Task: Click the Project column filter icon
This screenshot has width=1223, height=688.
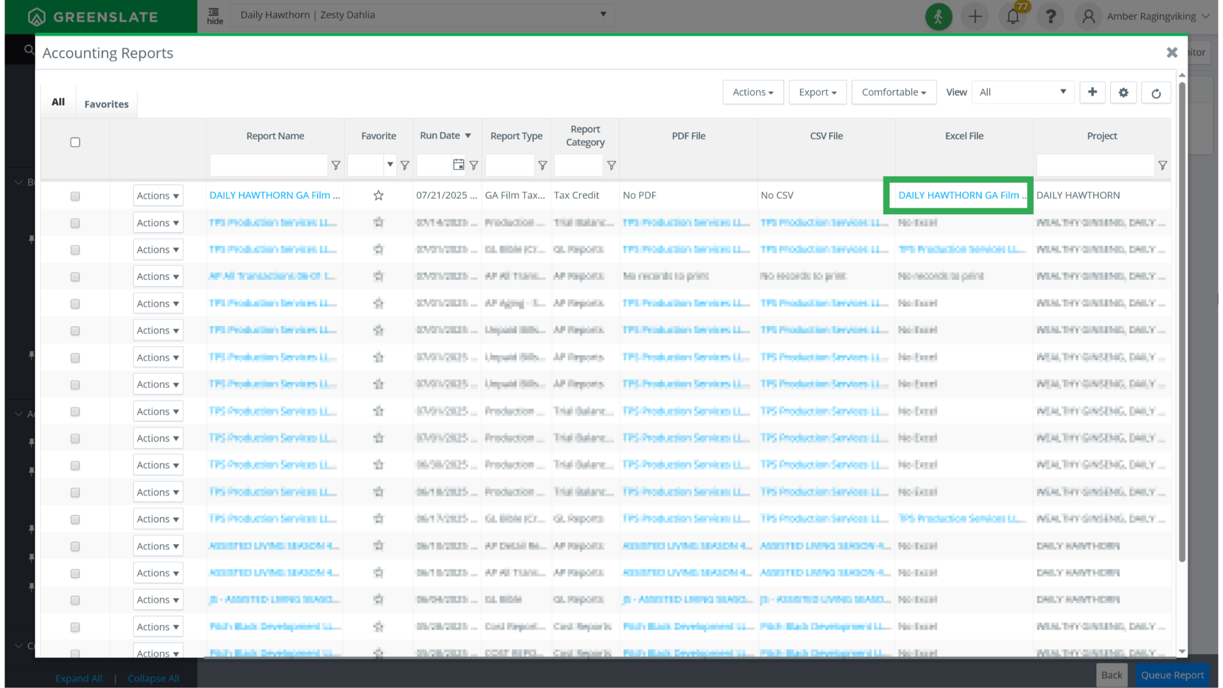Action: click(1162, 166)
